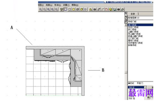Image resolution: width=158 pixels, height=101 pixels.
Task: Click the black camera icon near toolbar end
Action: click(119, 9)
